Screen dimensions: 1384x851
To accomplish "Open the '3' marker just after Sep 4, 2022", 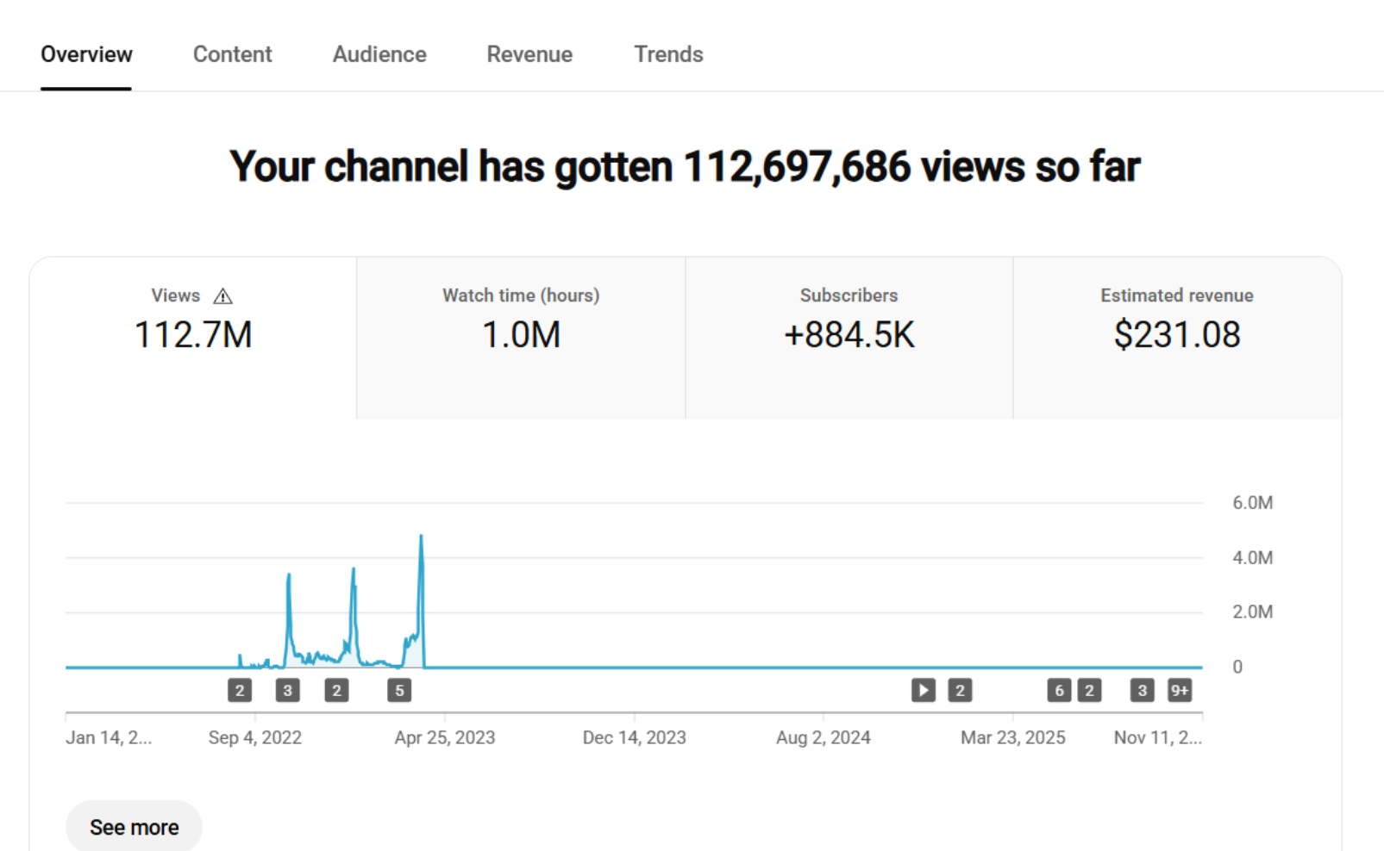I will pos(287,690).
